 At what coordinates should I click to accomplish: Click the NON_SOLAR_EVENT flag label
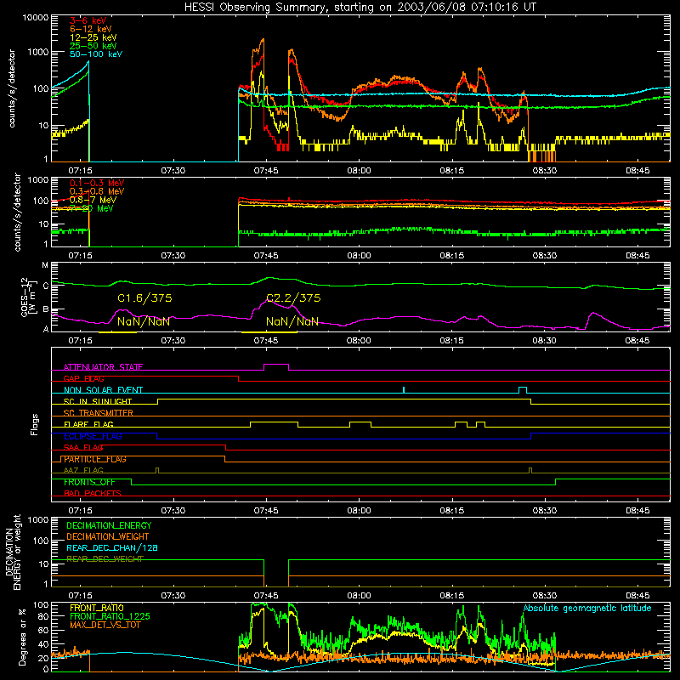(x=103, y=390)
